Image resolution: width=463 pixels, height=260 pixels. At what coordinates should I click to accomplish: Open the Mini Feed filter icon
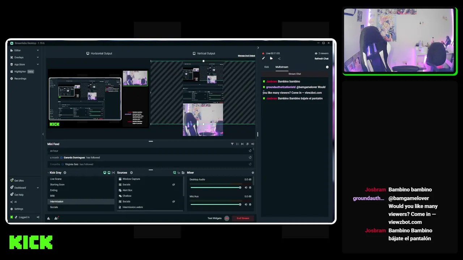pyautogui.click(x=232, y=144)
